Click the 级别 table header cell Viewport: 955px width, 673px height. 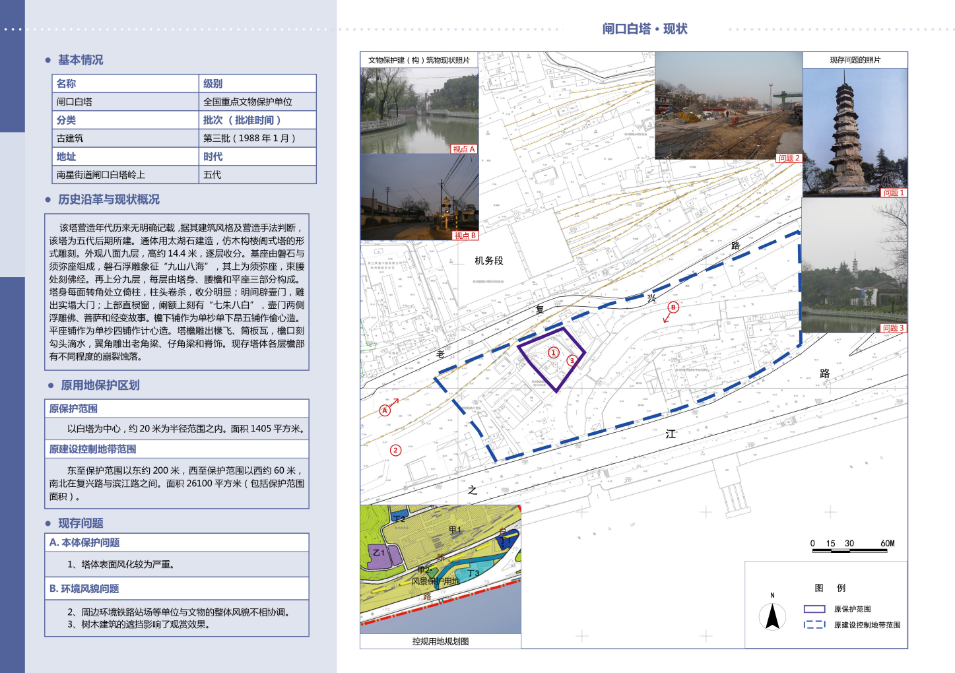click(x=257, y=84)
